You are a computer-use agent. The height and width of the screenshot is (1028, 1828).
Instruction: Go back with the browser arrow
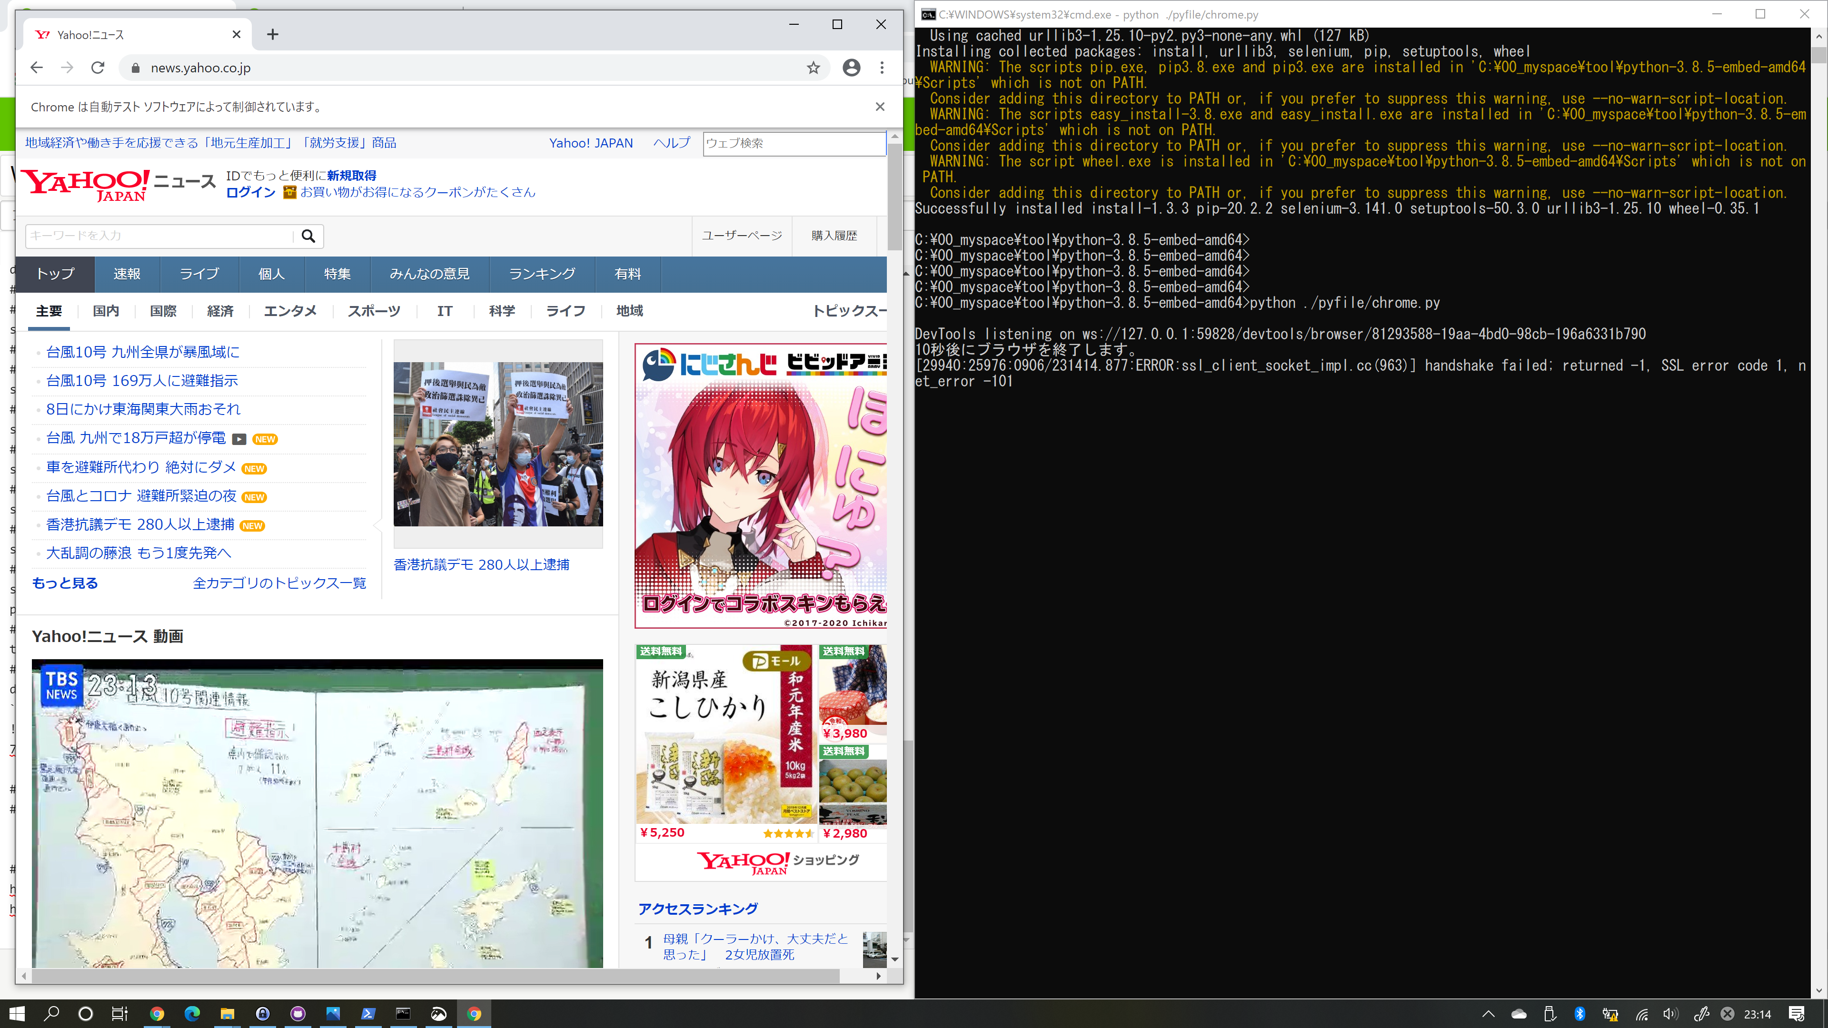click(x=37, y=68)
